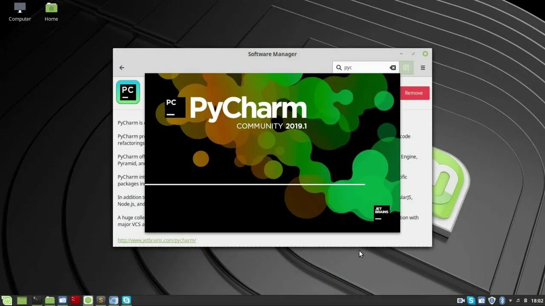The height and width of the screenshot is (306, 545).
Task: Close the Software Manager window
Action: (x=425, y=54)
